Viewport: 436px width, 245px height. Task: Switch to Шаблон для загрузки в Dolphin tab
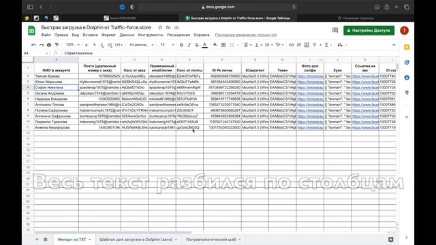[138, 239]
